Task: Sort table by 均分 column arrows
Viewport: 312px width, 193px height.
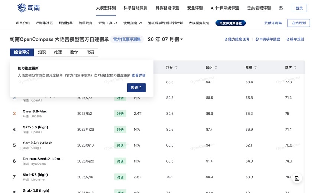Action: click(x=176, y=68)
